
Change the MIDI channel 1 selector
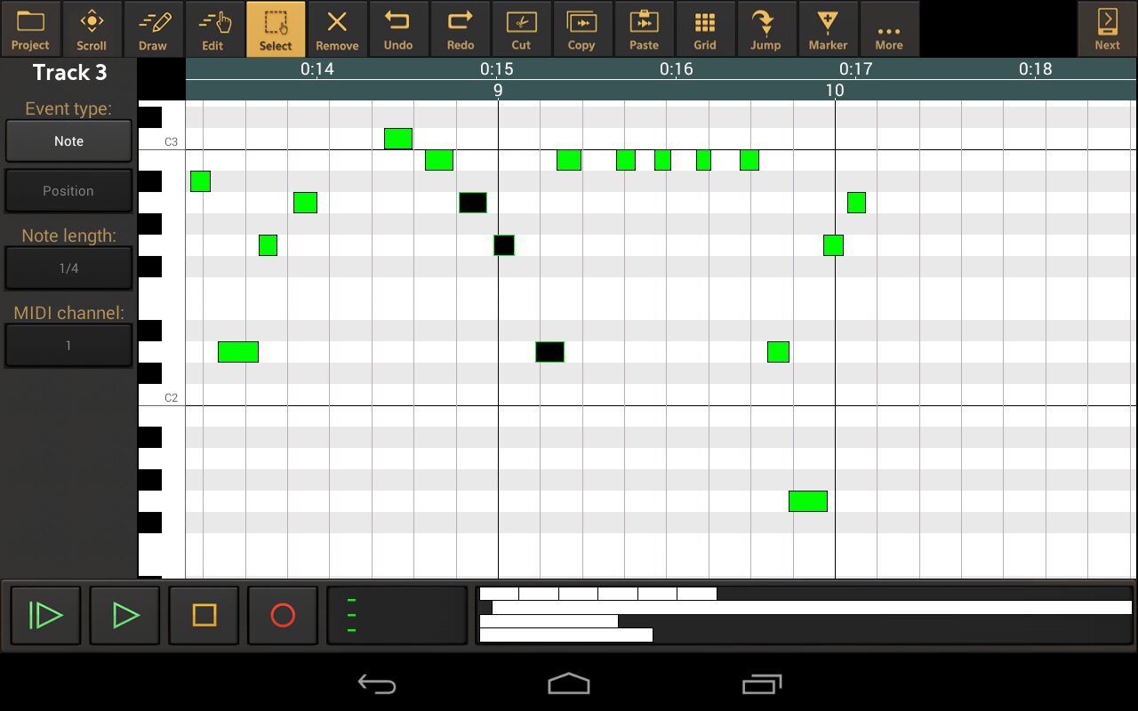point(68,346)
